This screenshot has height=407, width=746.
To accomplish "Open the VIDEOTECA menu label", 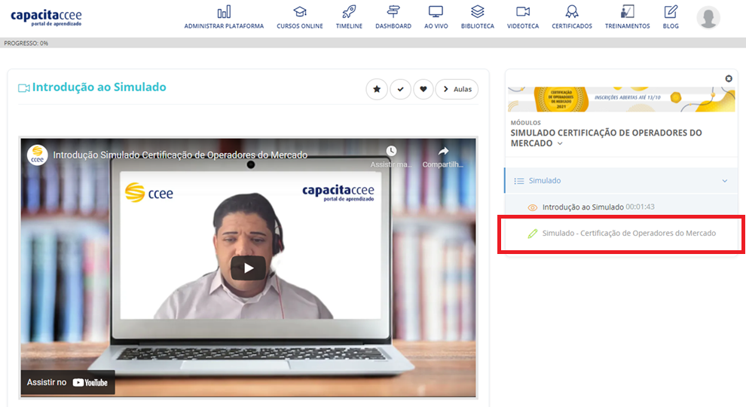I will pos(523,26).
